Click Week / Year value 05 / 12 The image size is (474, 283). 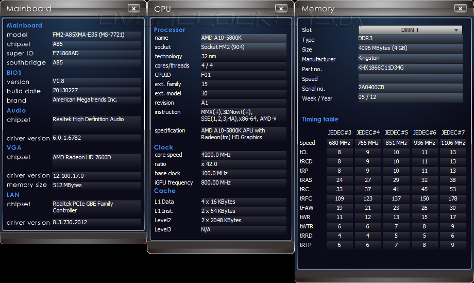pyautogui.click(x=410, y=97)
